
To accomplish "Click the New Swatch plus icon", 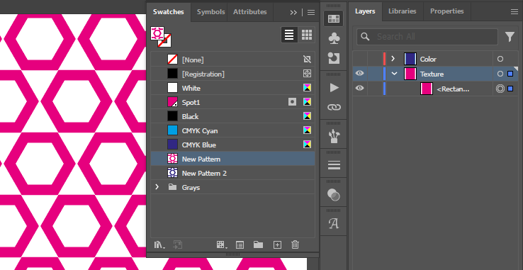I will coord(277,245).
